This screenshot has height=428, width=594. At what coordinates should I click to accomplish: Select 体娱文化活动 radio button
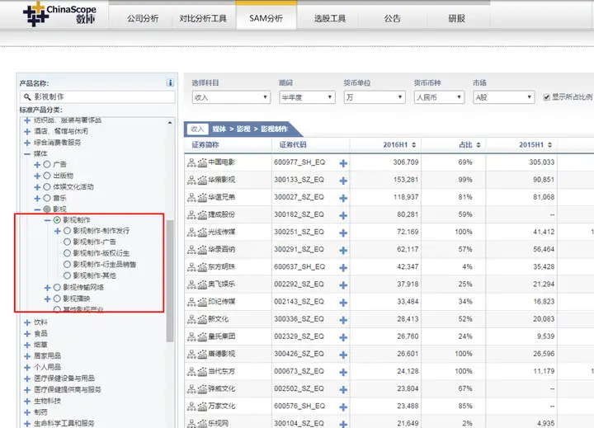click(x=47, y=186)
